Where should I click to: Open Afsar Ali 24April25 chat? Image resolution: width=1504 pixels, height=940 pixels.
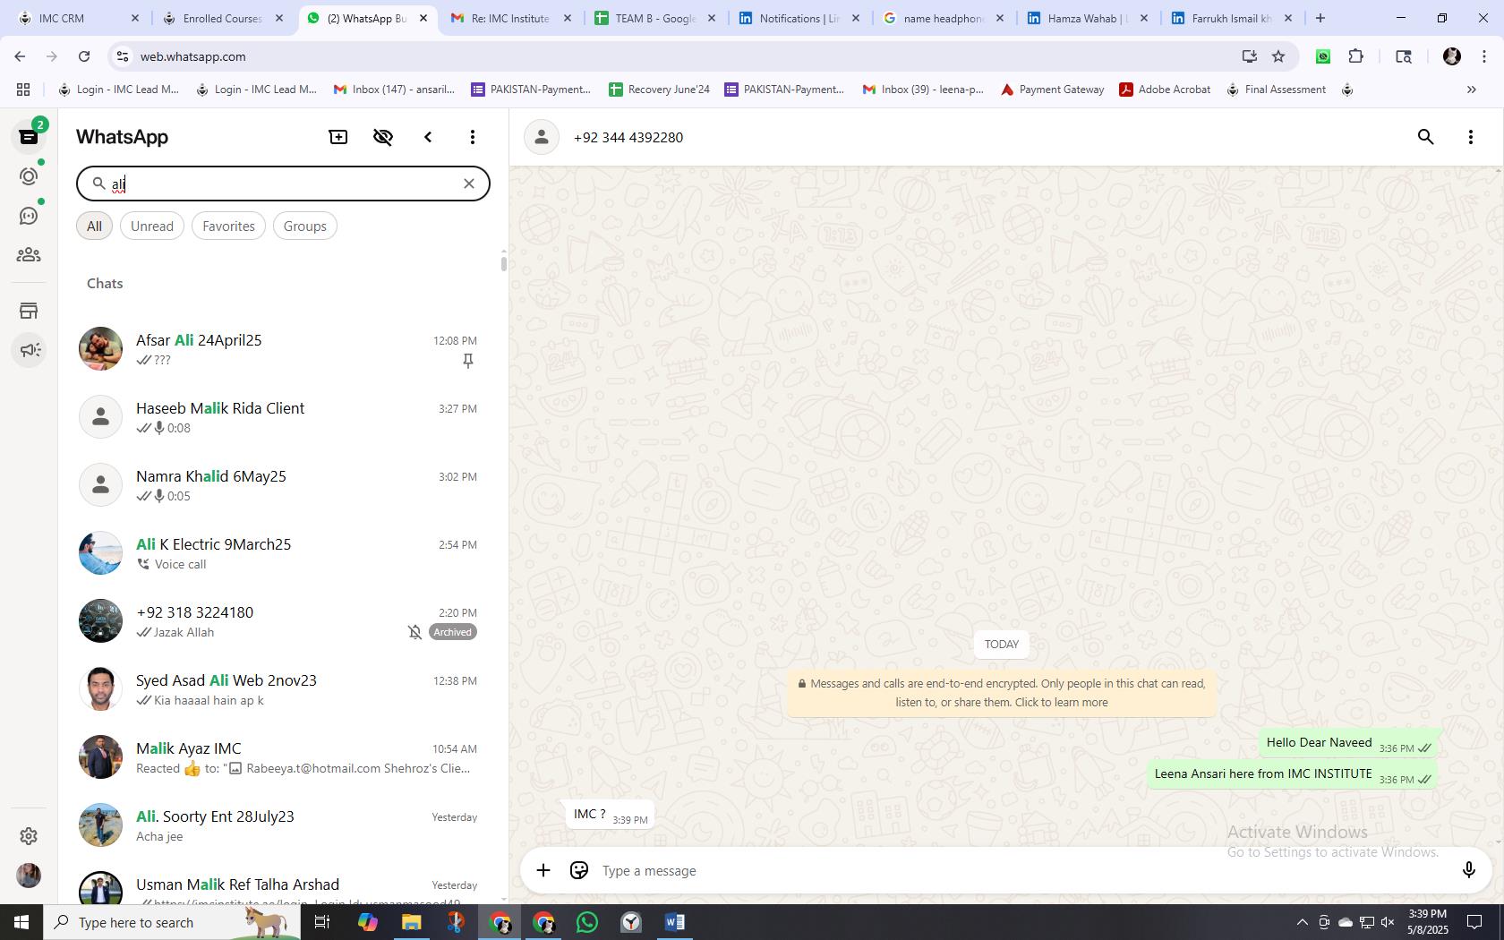(x=281, y=349)
